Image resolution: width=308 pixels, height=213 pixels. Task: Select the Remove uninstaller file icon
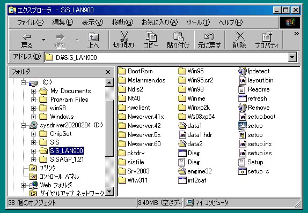pos(242,108)
